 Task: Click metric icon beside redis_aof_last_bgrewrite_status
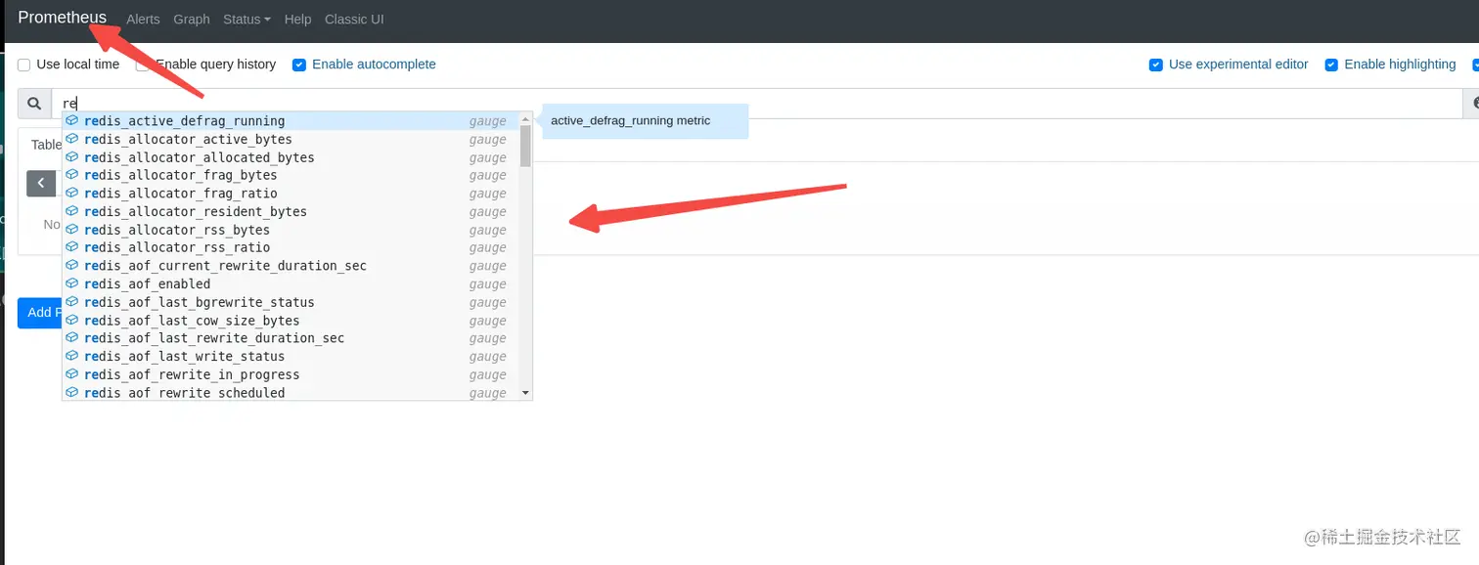[72, 302]
